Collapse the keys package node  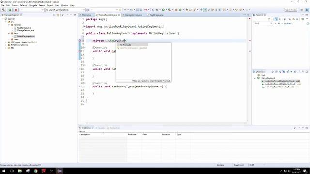tap(9, 33)
